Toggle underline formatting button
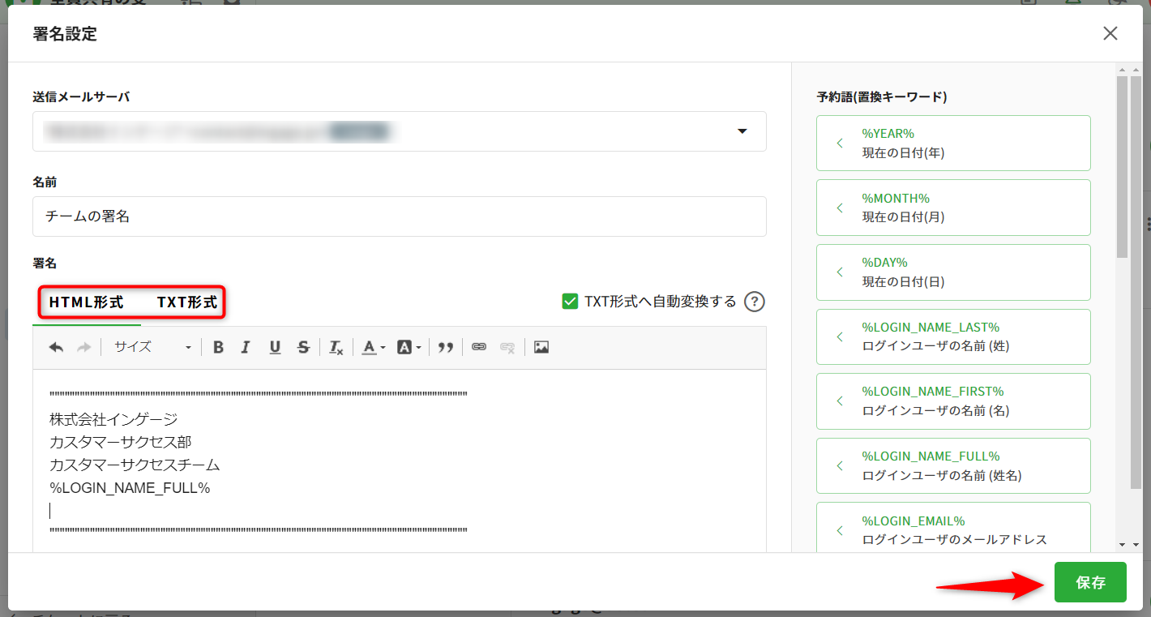1151x617 pixels. click(275, 347)
